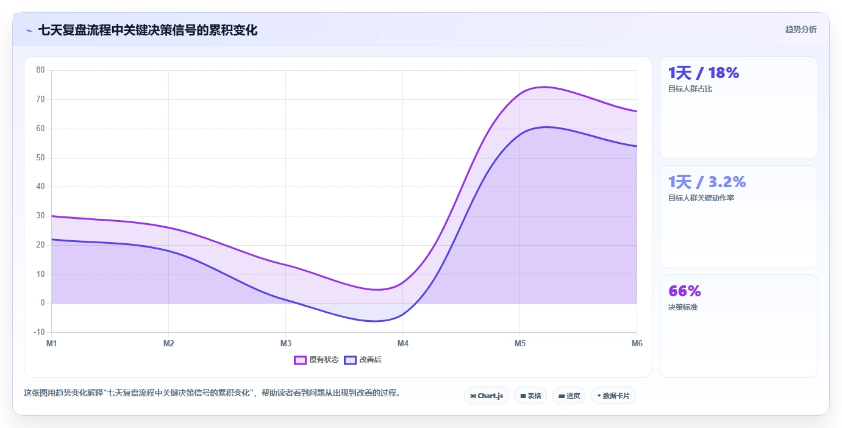Select the 进度 tag chip
Image resolution: width=842 pixels, height=428 pixels.
569,396
